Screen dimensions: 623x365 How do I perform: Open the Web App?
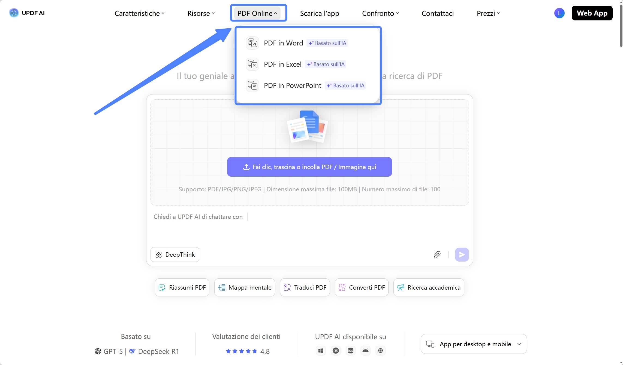(x=592, y=13)
